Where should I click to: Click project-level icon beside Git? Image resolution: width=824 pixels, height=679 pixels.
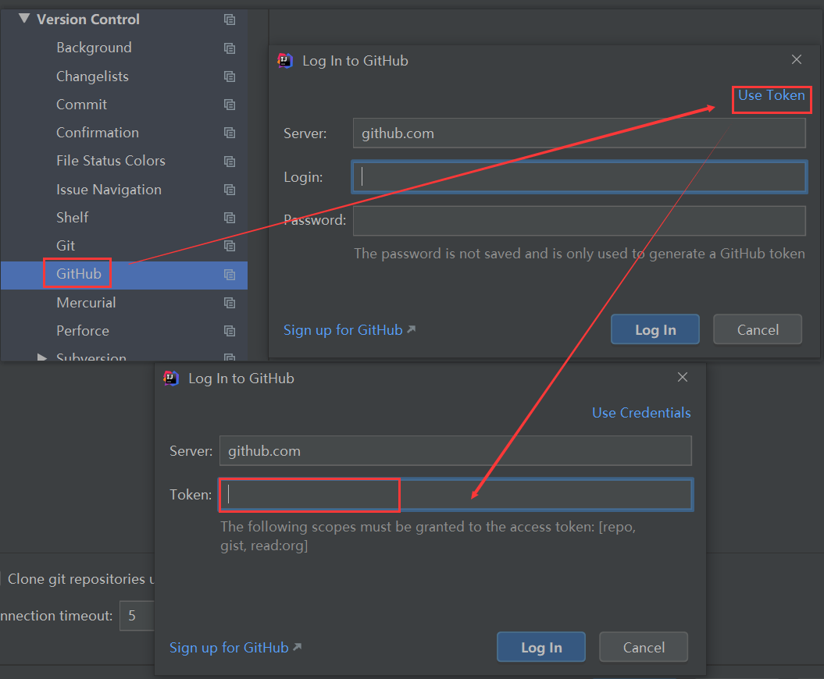(x=230, y=245)
